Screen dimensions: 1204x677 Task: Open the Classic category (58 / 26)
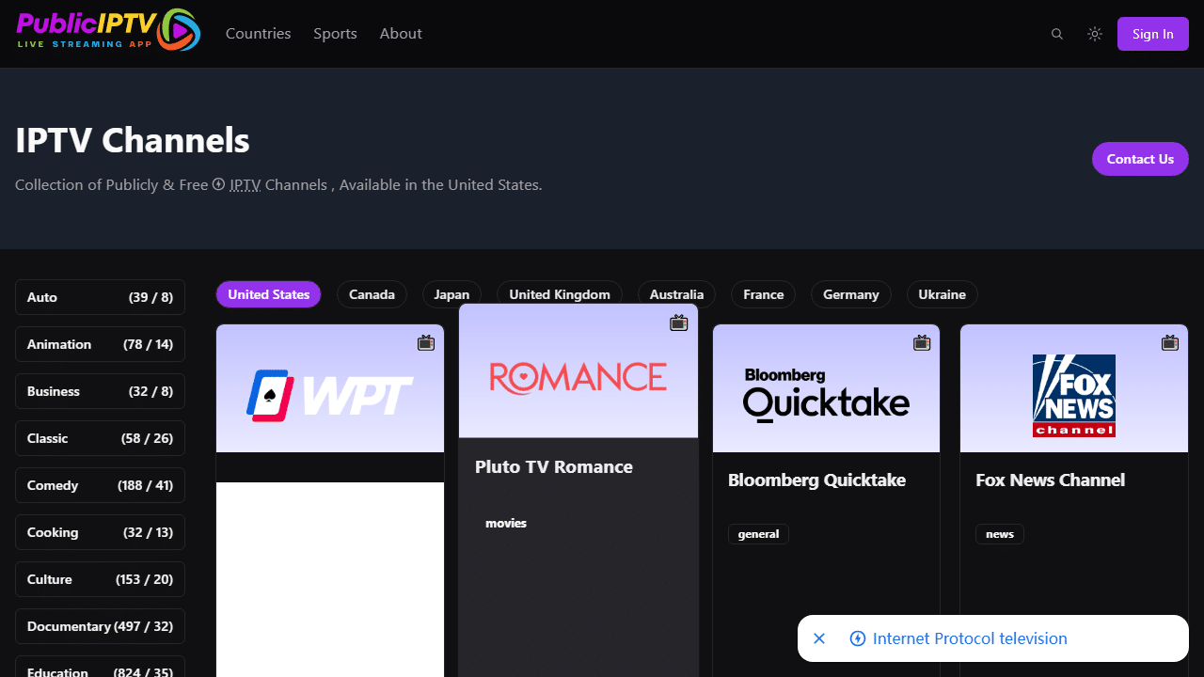[x=100, y=438]
